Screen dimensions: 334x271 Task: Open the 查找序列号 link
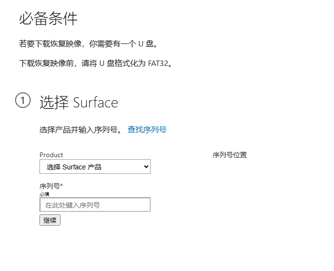click(147, 129)
